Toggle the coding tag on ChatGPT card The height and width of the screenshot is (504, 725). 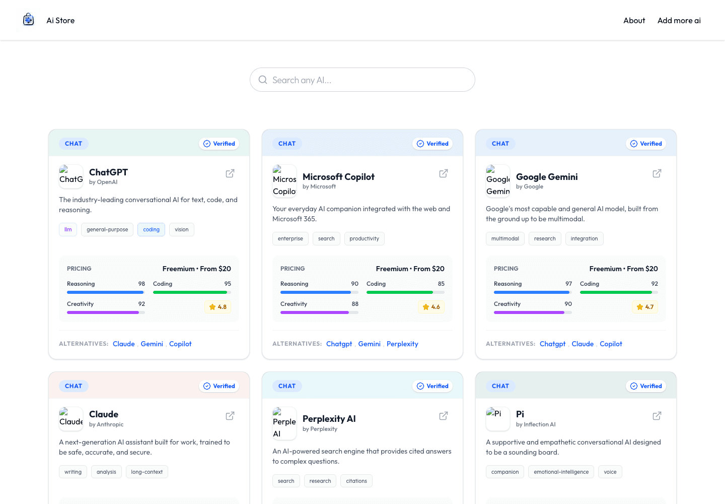pyautogui.click(x=151, y=230)
